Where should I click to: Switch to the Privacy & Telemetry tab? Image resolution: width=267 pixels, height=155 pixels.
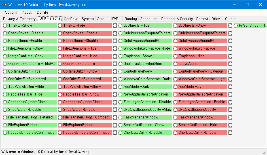[19, 19]
